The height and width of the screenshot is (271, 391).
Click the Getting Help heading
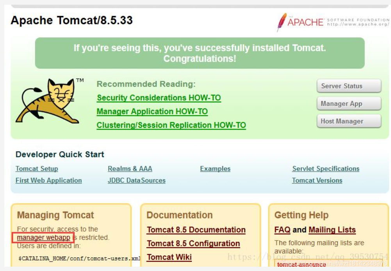coord(301,215)
